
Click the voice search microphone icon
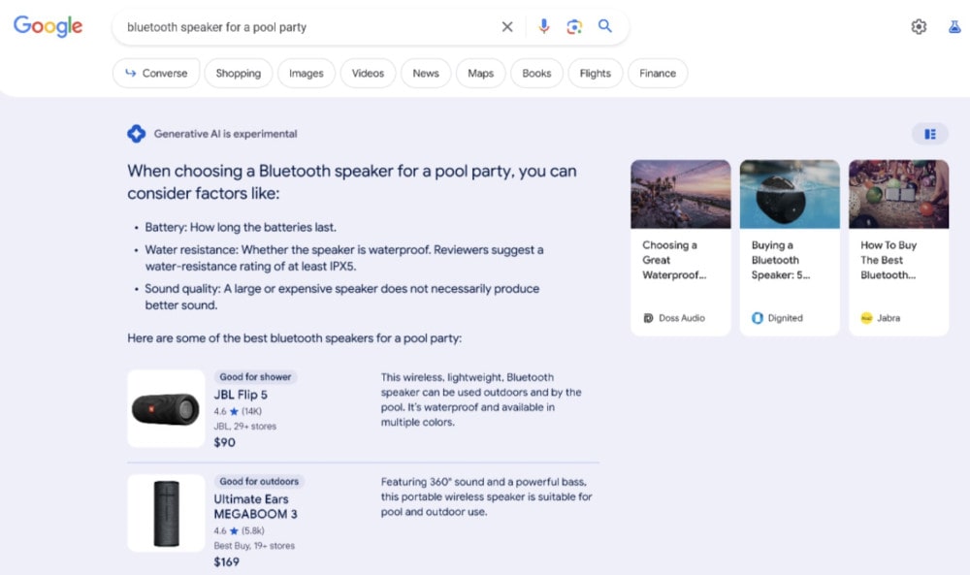pyautogui.click(x=544, y=27)
